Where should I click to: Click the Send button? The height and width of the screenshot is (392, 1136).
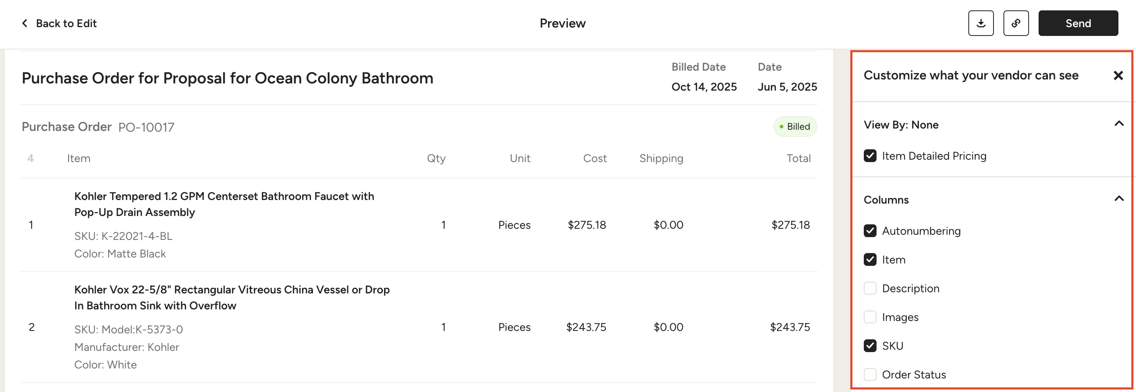coord(1078,24)
